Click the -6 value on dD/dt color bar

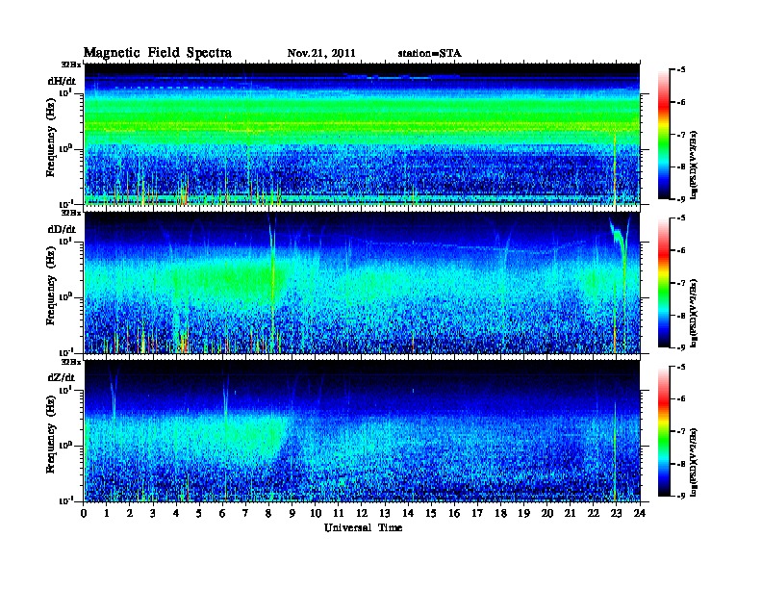coord(681,250)
